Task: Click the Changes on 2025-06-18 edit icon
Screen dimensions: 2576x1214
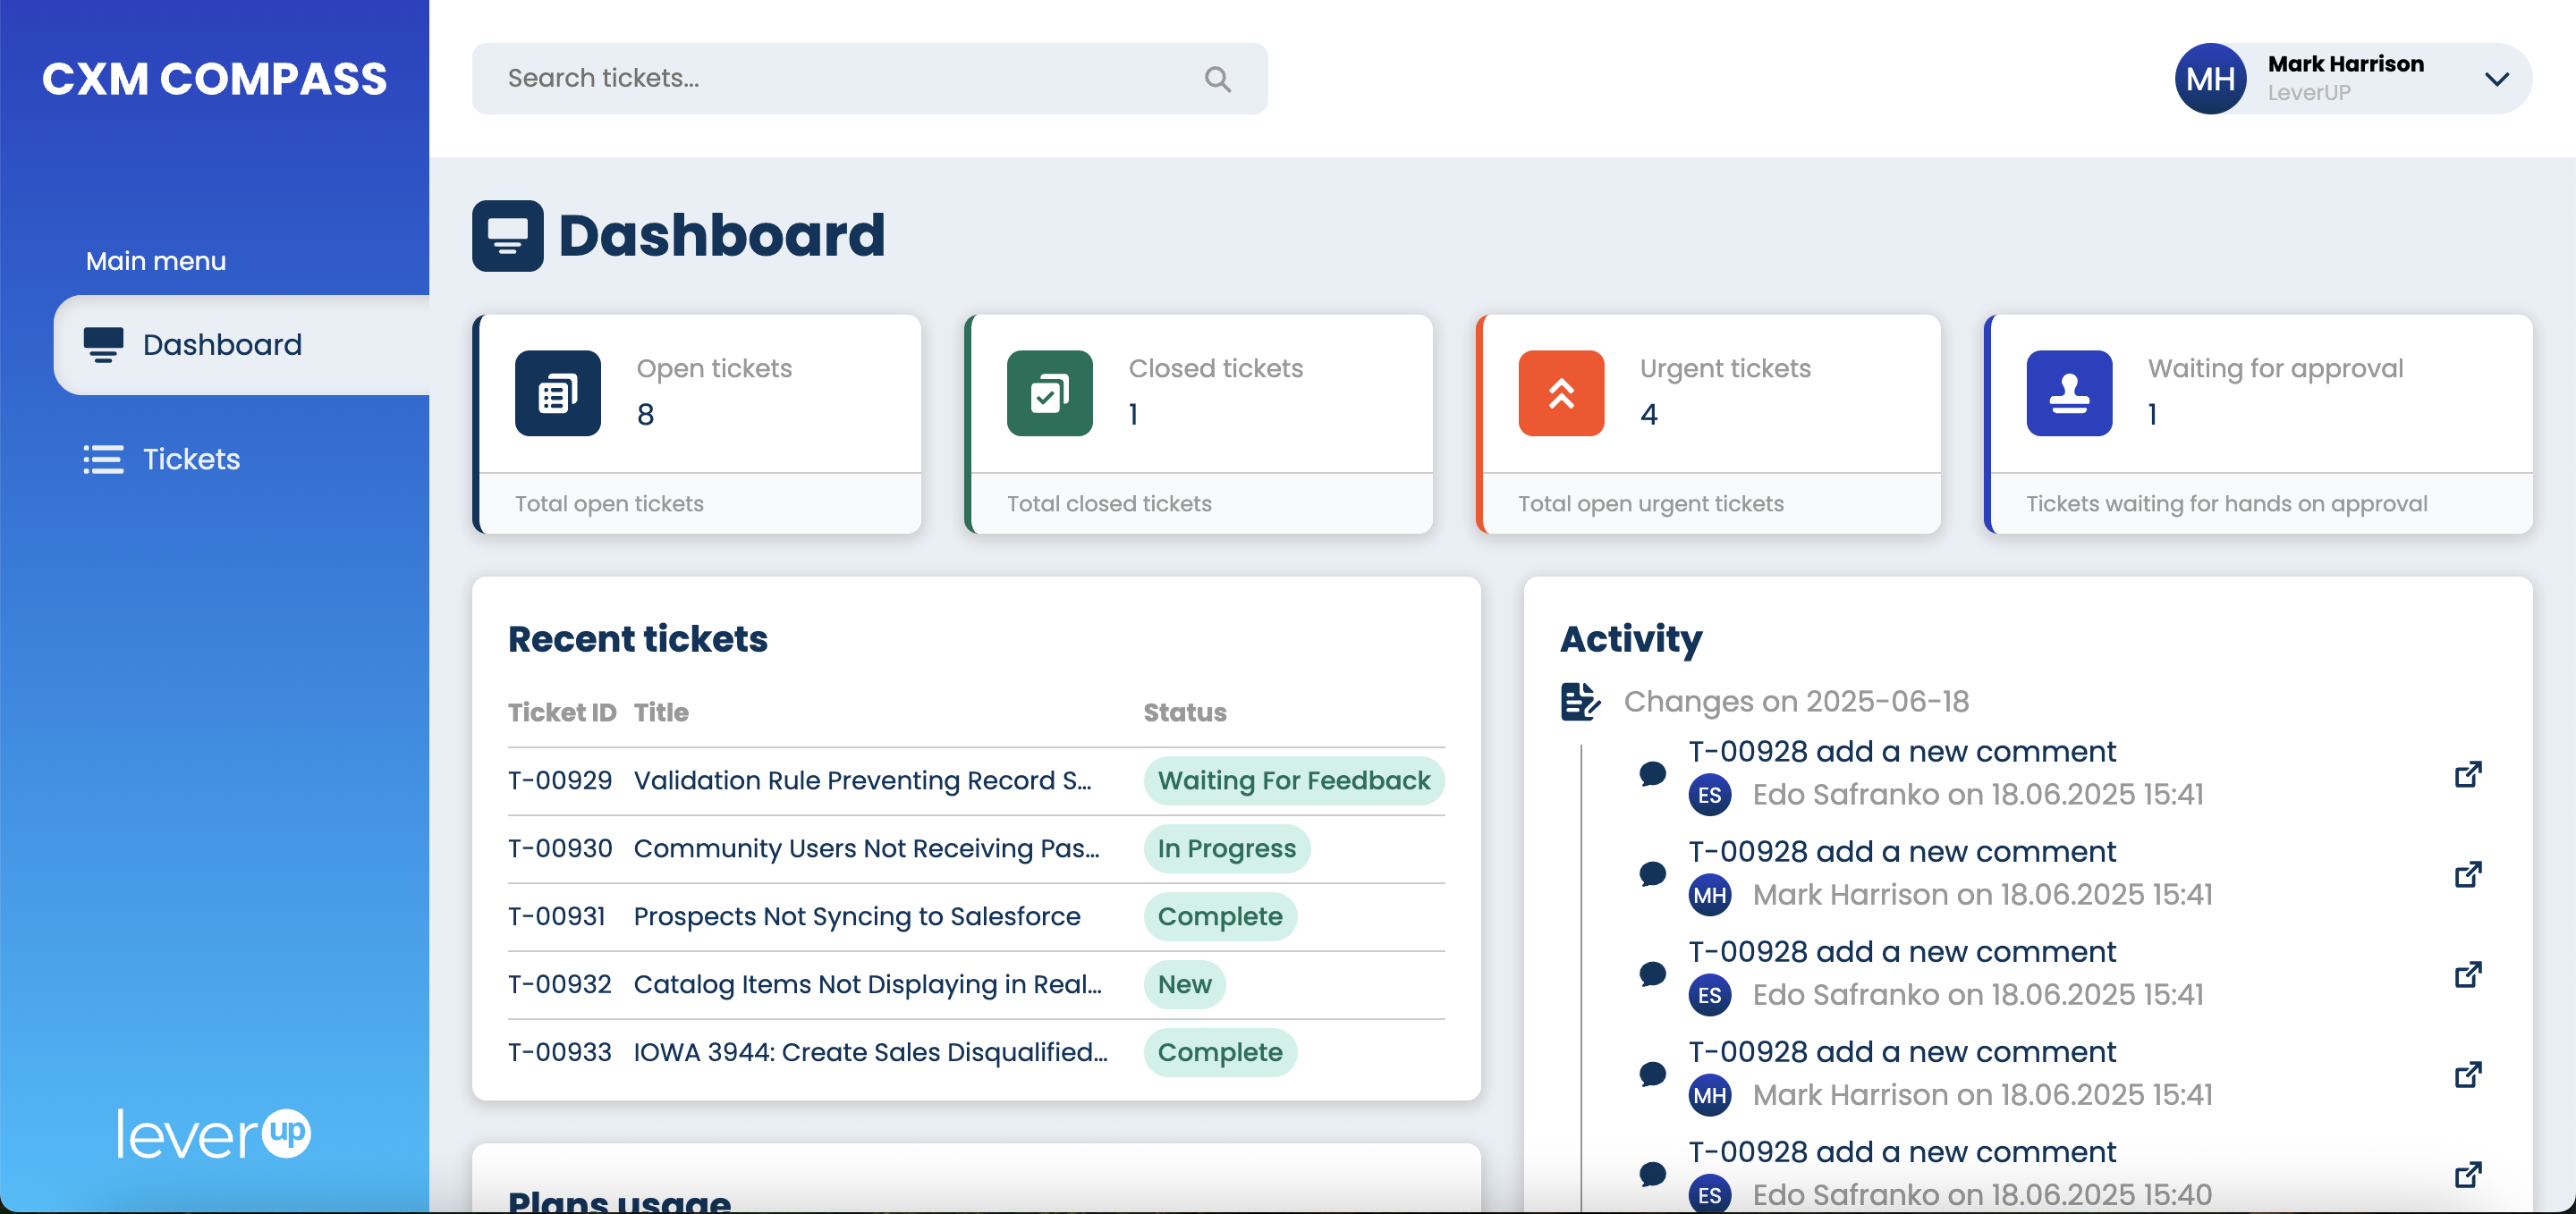Action: [x=1579, y=702]
